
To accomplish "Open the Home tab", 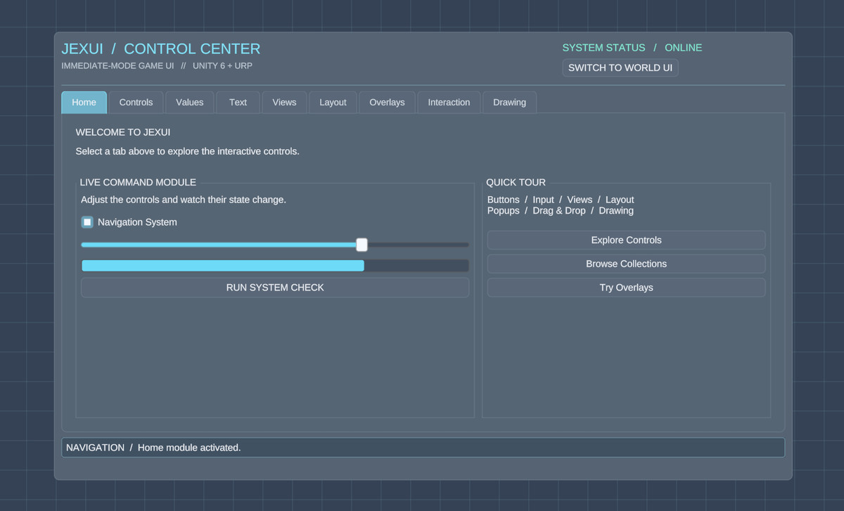I will pos(84,102).
